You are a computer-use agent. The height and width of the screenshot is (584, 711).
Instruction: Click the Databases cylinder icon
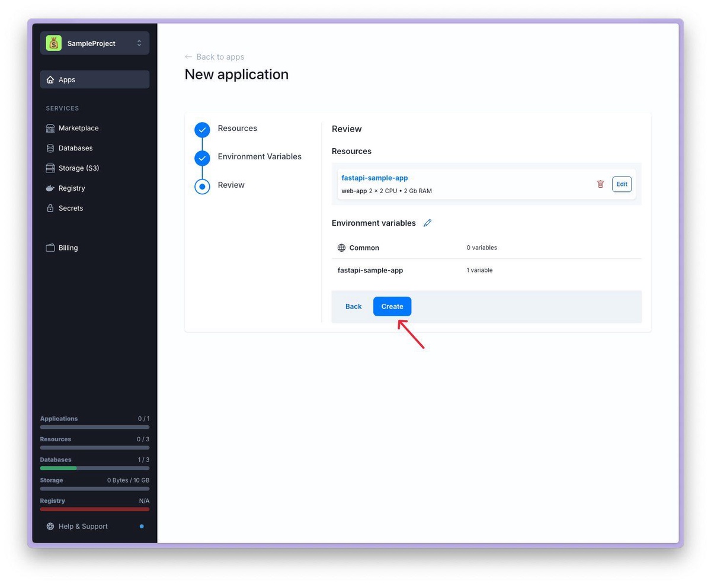[50, 148]
